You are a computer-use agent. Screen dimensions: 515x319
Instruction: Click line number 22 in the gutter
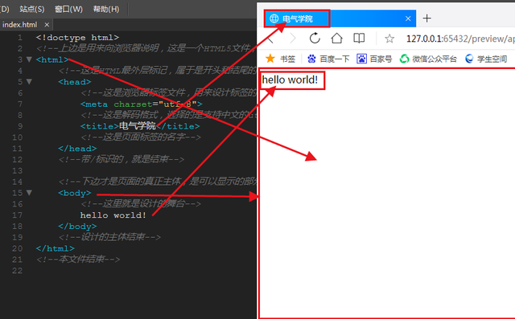(18, 271)
